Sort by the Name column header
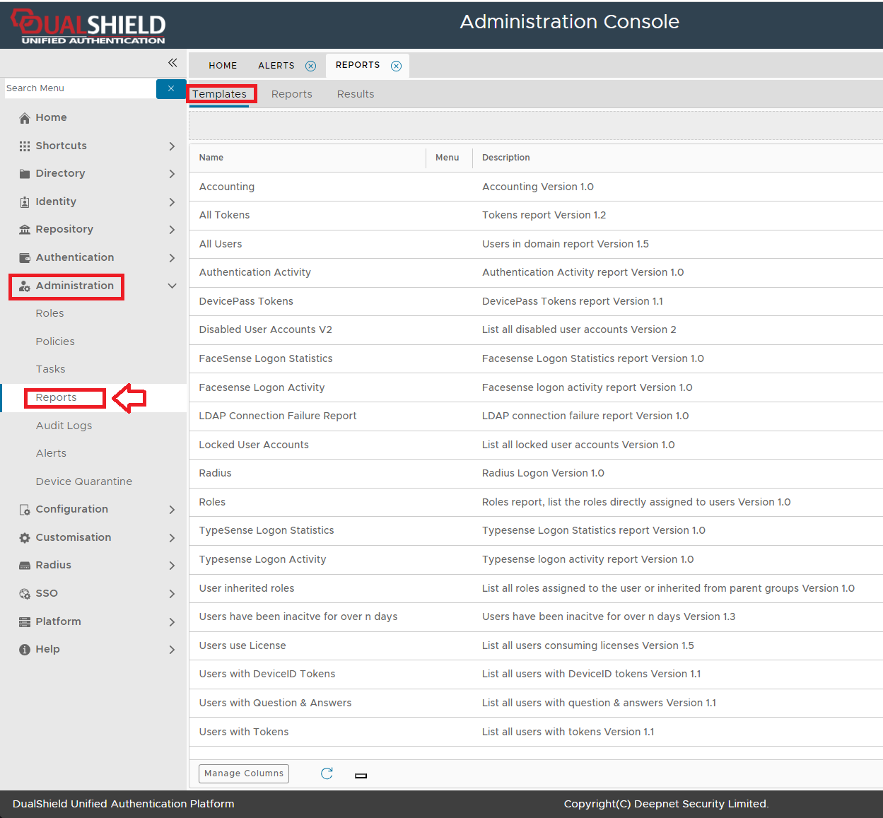 [x=211, y=158]
